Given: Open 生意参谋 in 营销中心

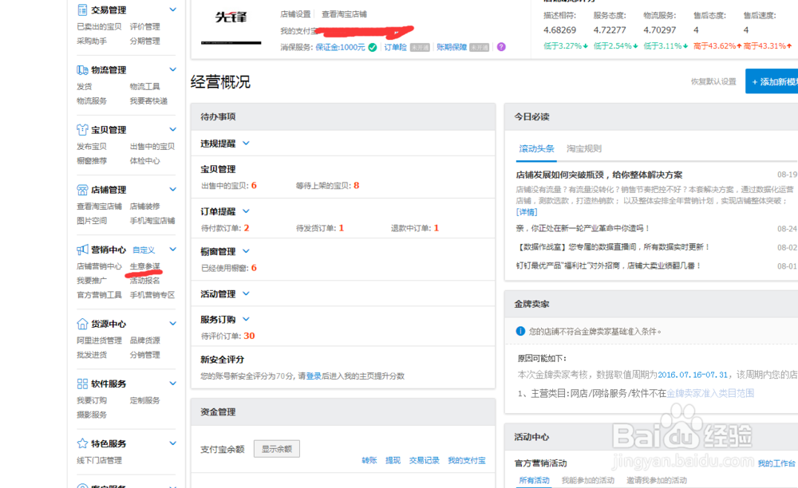Looking at the screenshot, I should tap(144, 266).
